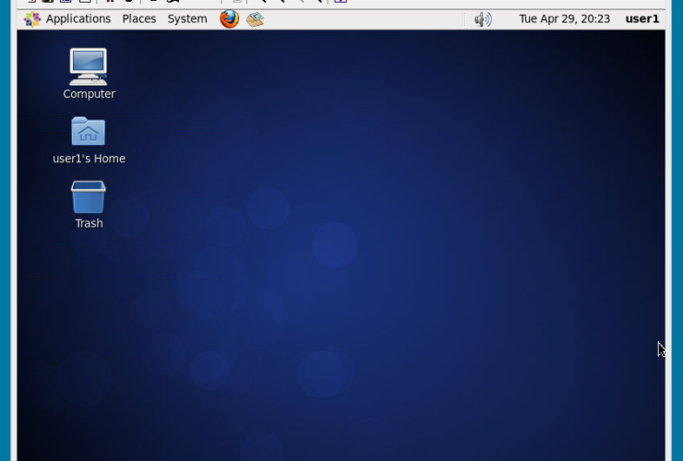Open the Computer desktop icon
Screen dimensions: 683x461
[89, 66]
